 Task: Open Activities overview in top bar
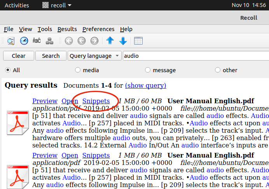point(17,5)
